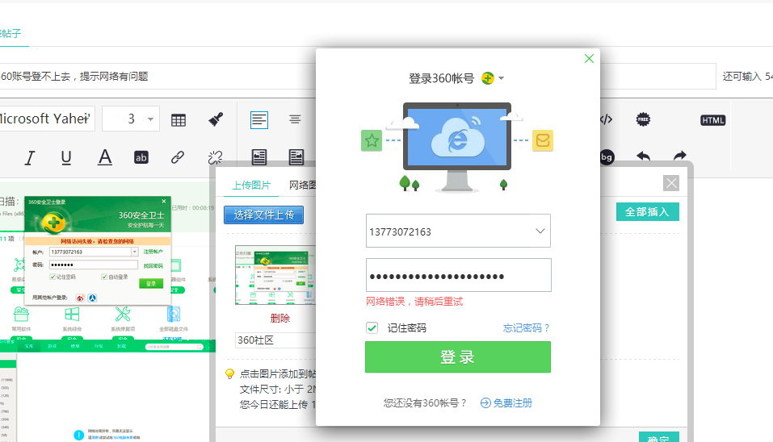Click the green star icon beside monitor
The width and height of the screenshot is (773, 442).
tap(372, 141)
